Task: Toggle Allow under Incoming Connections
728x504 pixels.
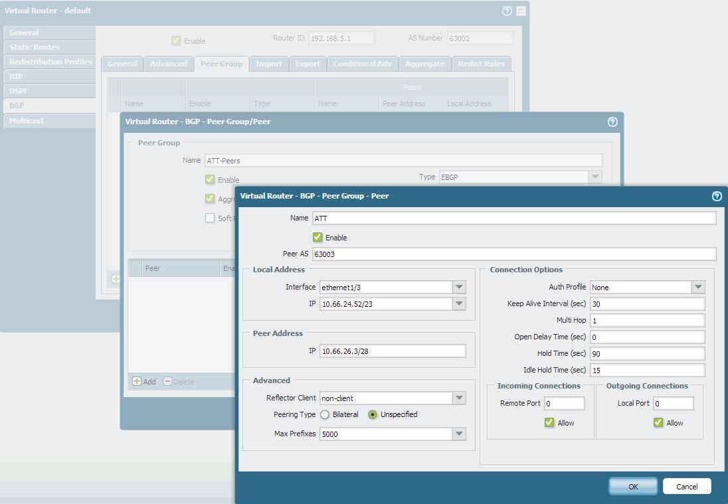Action: [x=549, y=422]
